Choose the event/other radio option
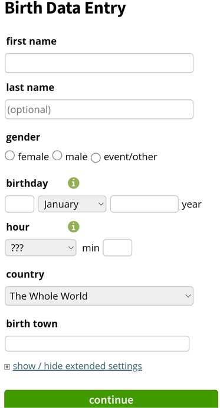Image resolution: width=220 pixels, height=408 pixels. (x=96, y=158)
